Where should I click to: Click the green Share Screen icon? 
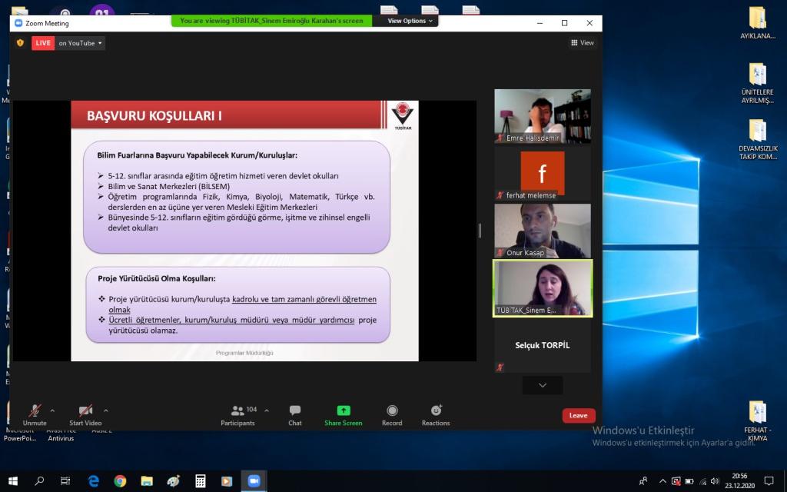click(x=344, y=411)
